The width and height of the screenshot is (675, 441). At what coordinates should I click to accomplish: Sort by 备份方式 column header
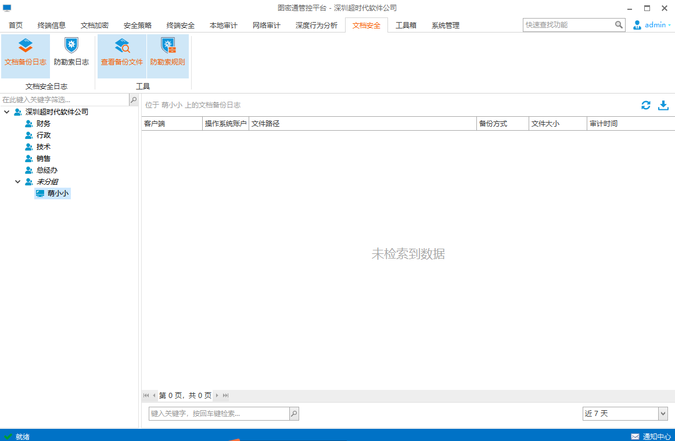pos(502,124)
